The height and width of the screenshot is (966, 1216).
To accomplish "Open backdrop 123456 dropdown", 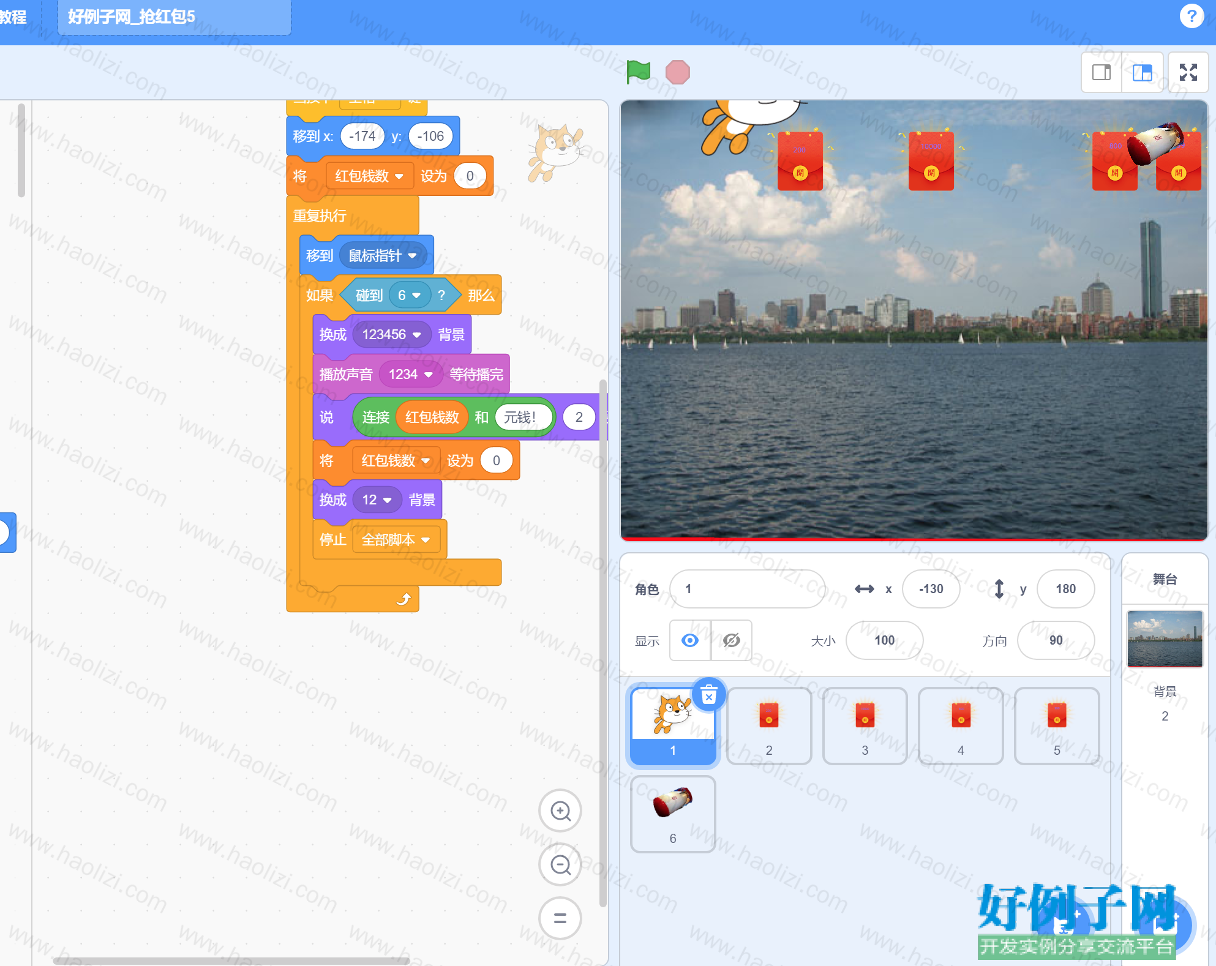I will click(x=391, y=335).
